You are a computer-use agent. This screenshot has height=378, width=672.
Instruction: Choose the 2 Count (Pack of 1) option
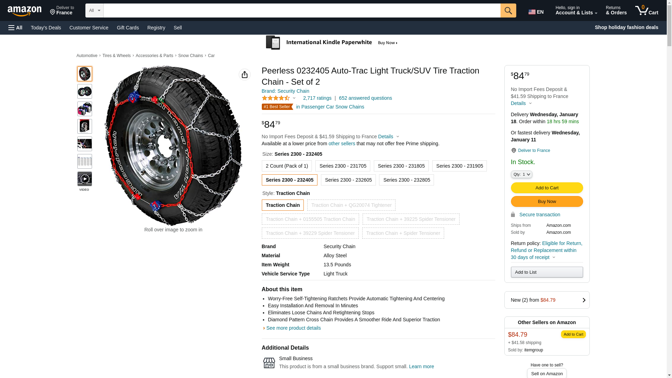(x=287, y=166)
